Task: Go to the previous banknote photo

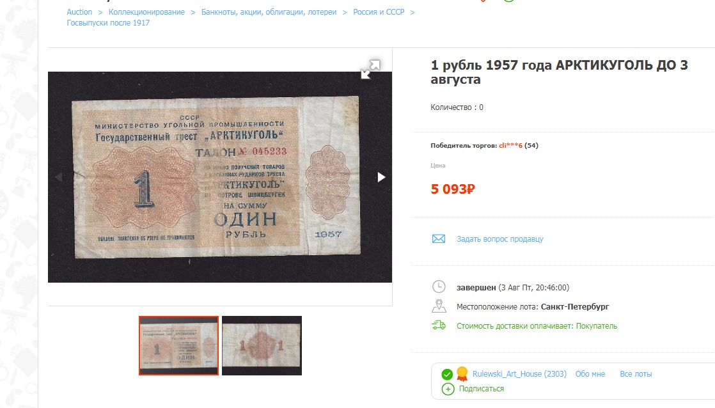Action: tap(58, 177)
